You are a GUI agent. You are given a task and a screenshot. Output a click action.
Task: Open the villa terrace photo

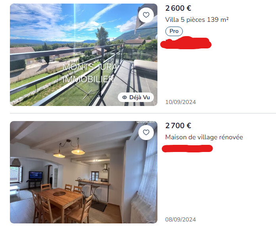[84, 55]
